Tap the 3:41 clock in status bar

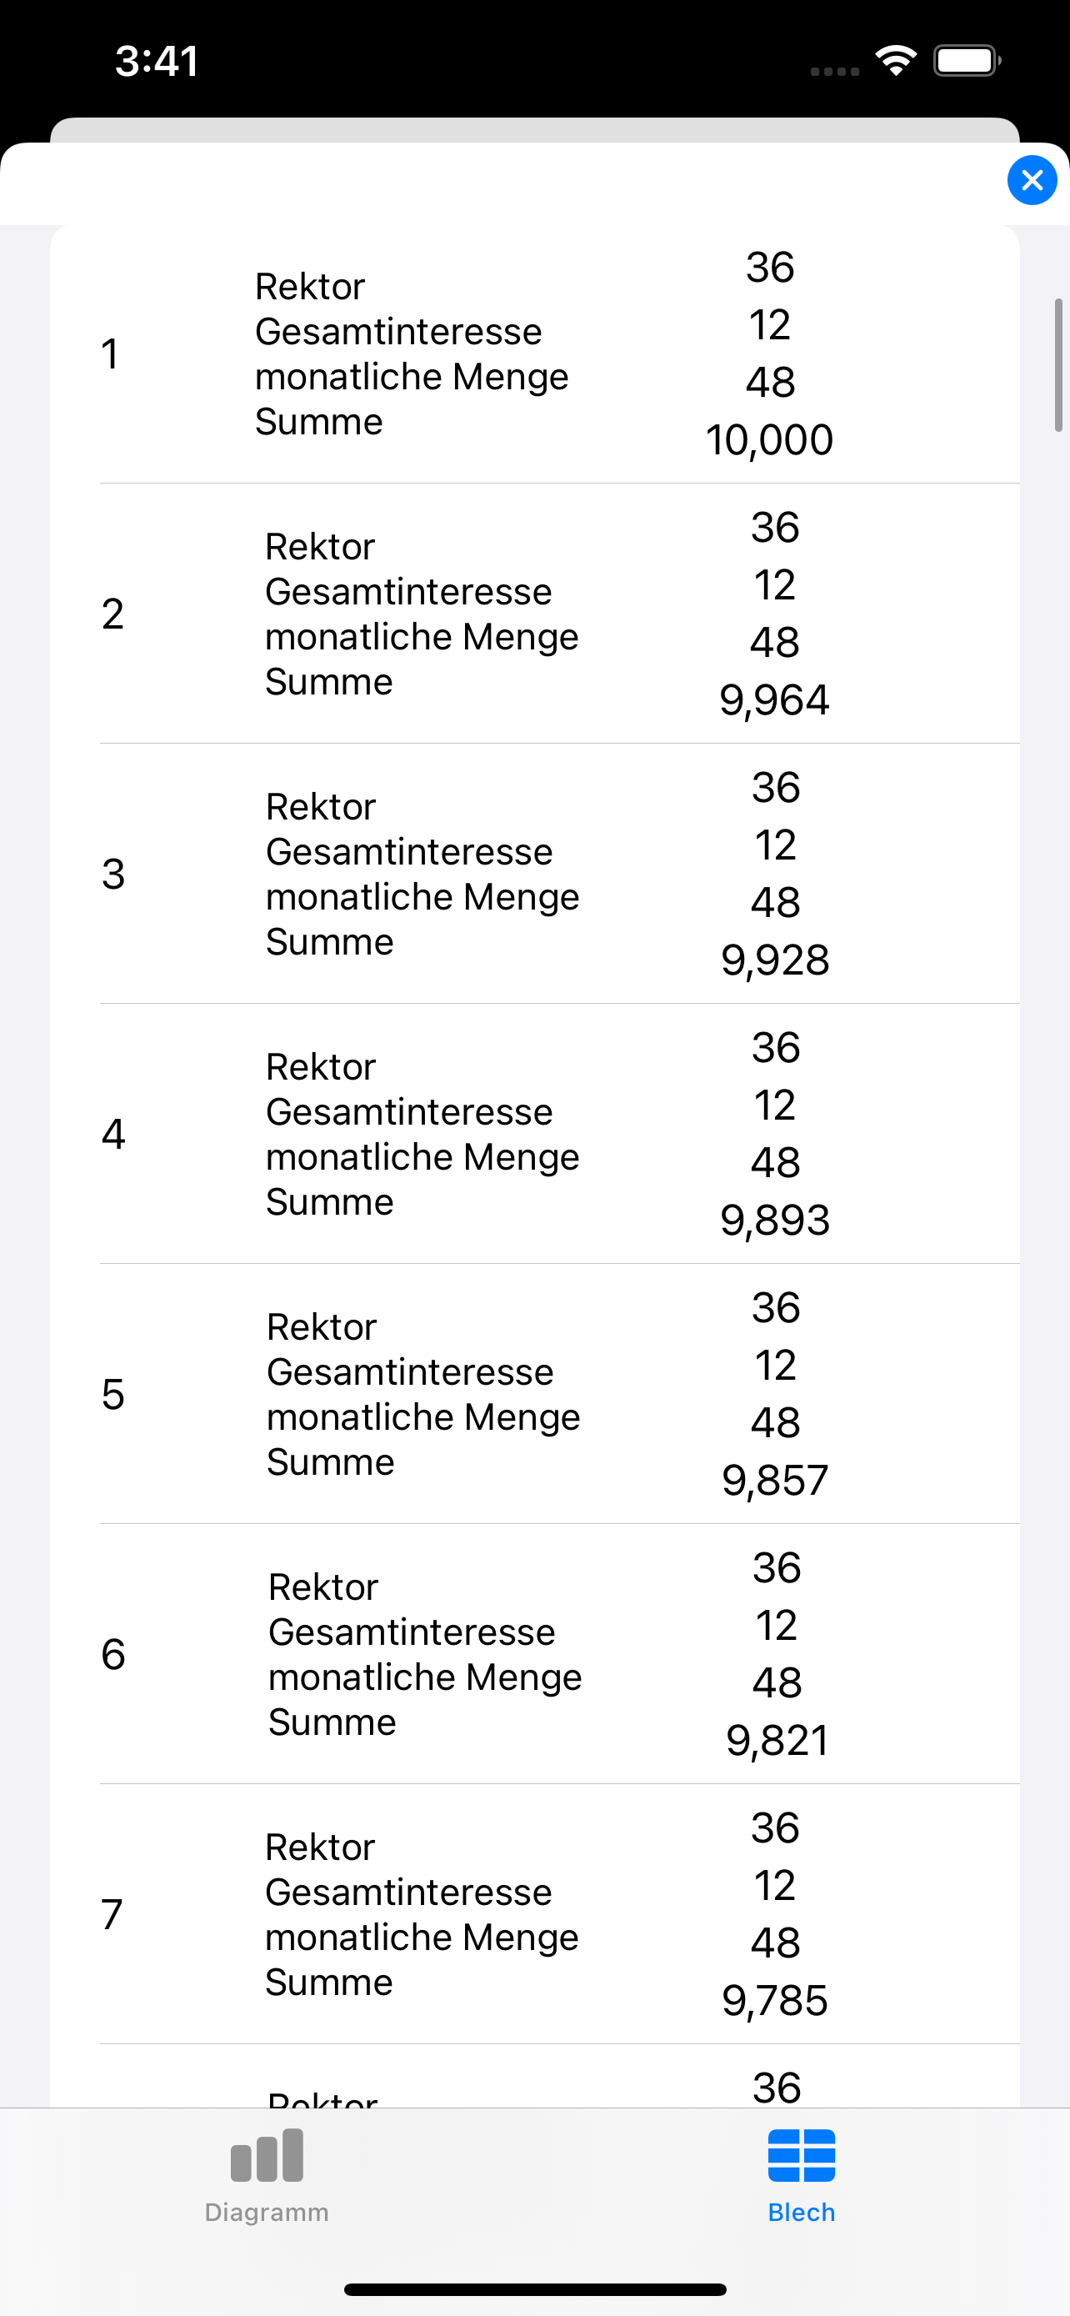157,61
